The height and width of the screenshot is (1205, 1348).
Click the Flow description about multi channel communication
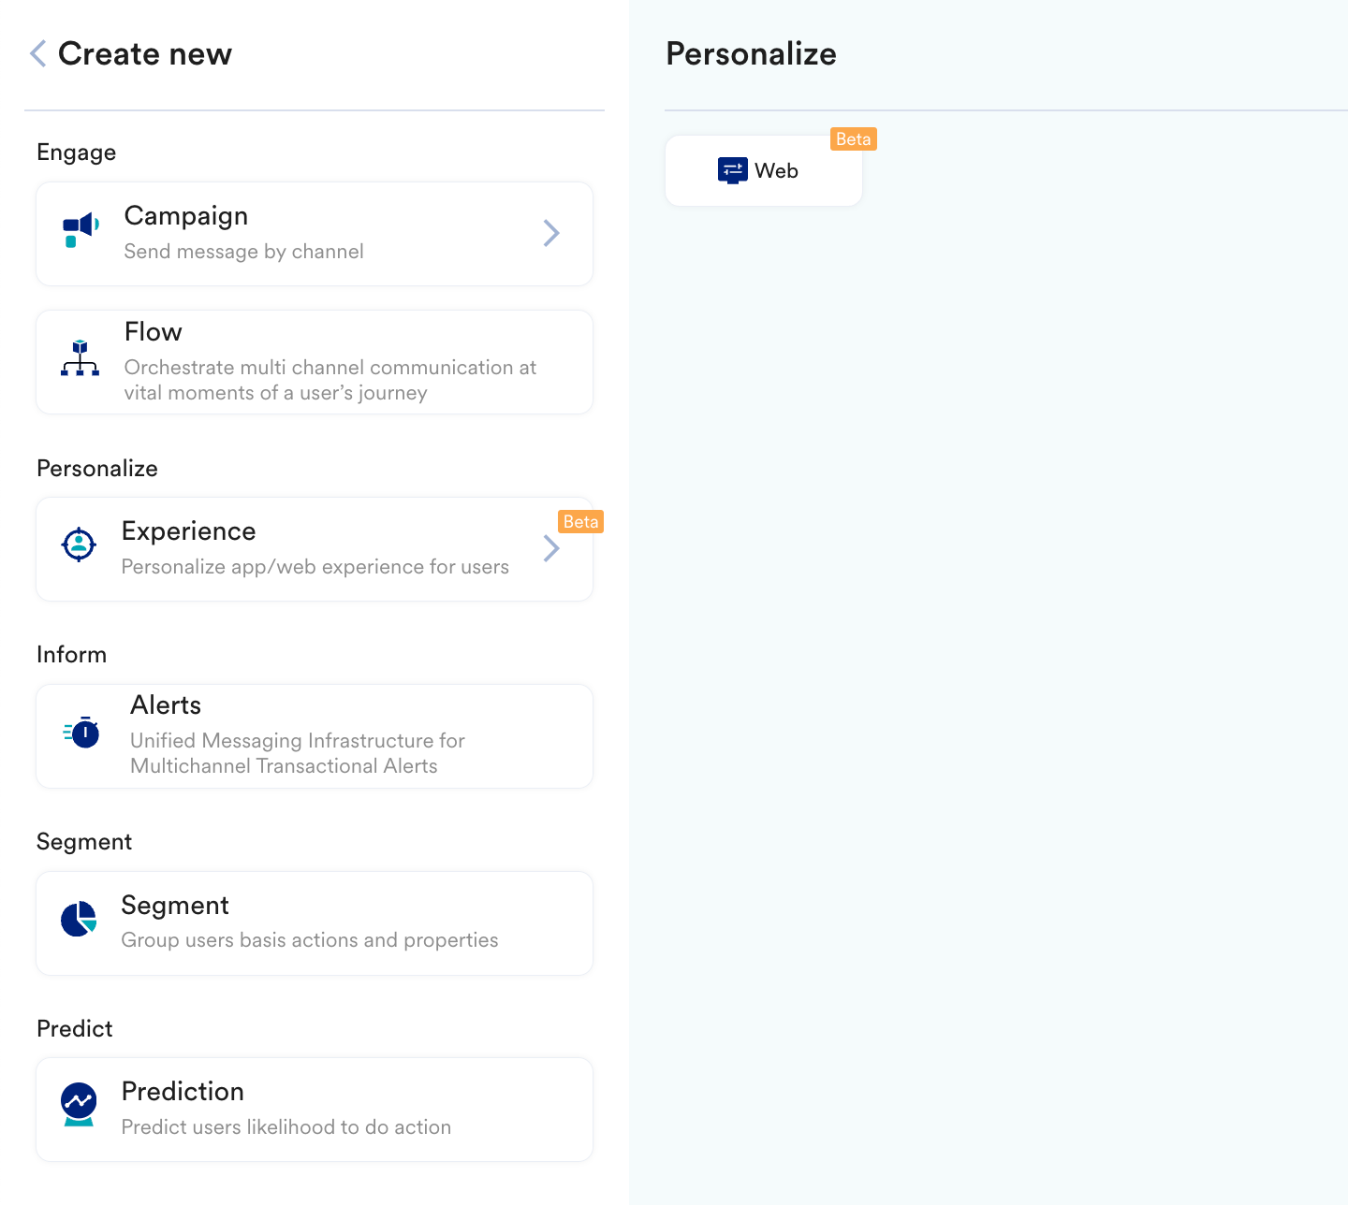point(330,380)
